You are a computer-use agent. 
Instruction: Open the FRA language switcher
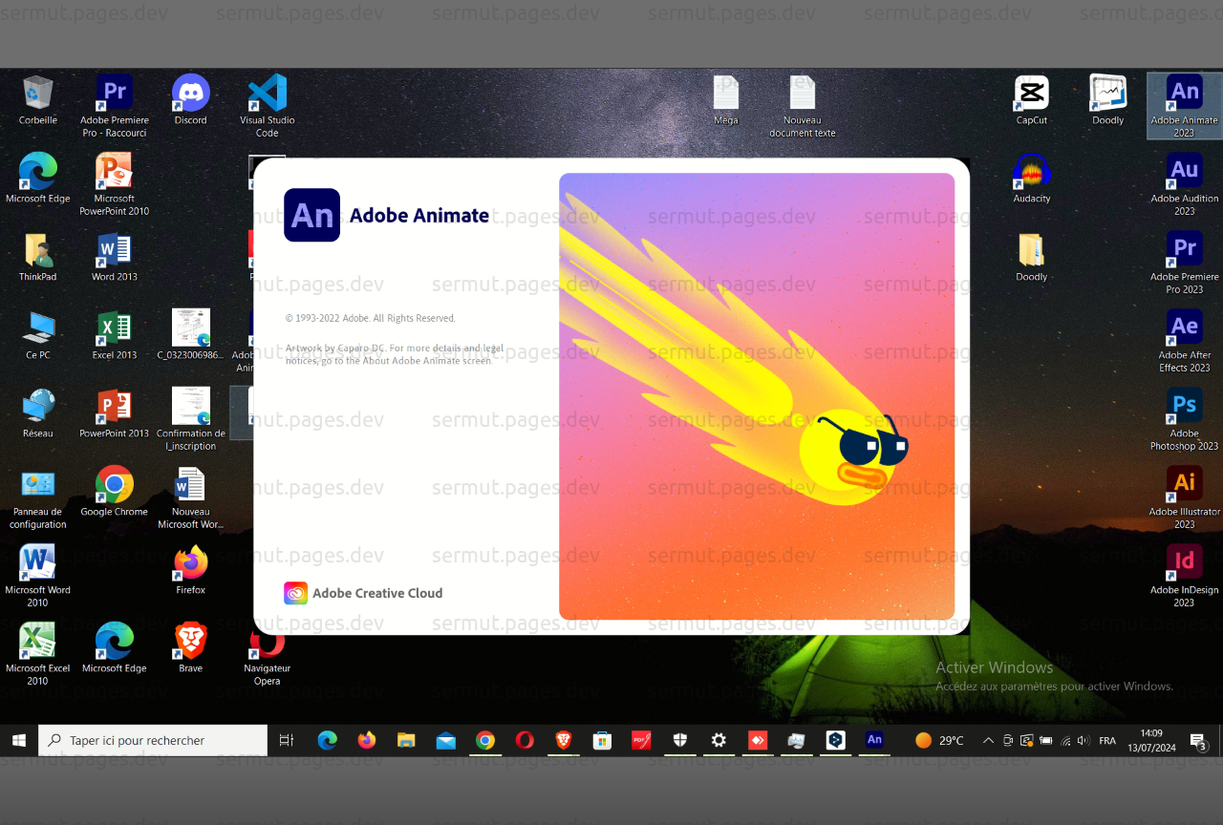pos(1107,740)
